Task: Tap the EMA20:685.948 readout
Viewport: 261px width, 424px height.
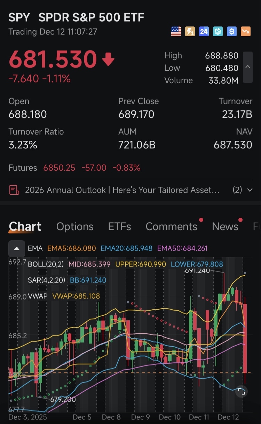Action: (127, 248)
